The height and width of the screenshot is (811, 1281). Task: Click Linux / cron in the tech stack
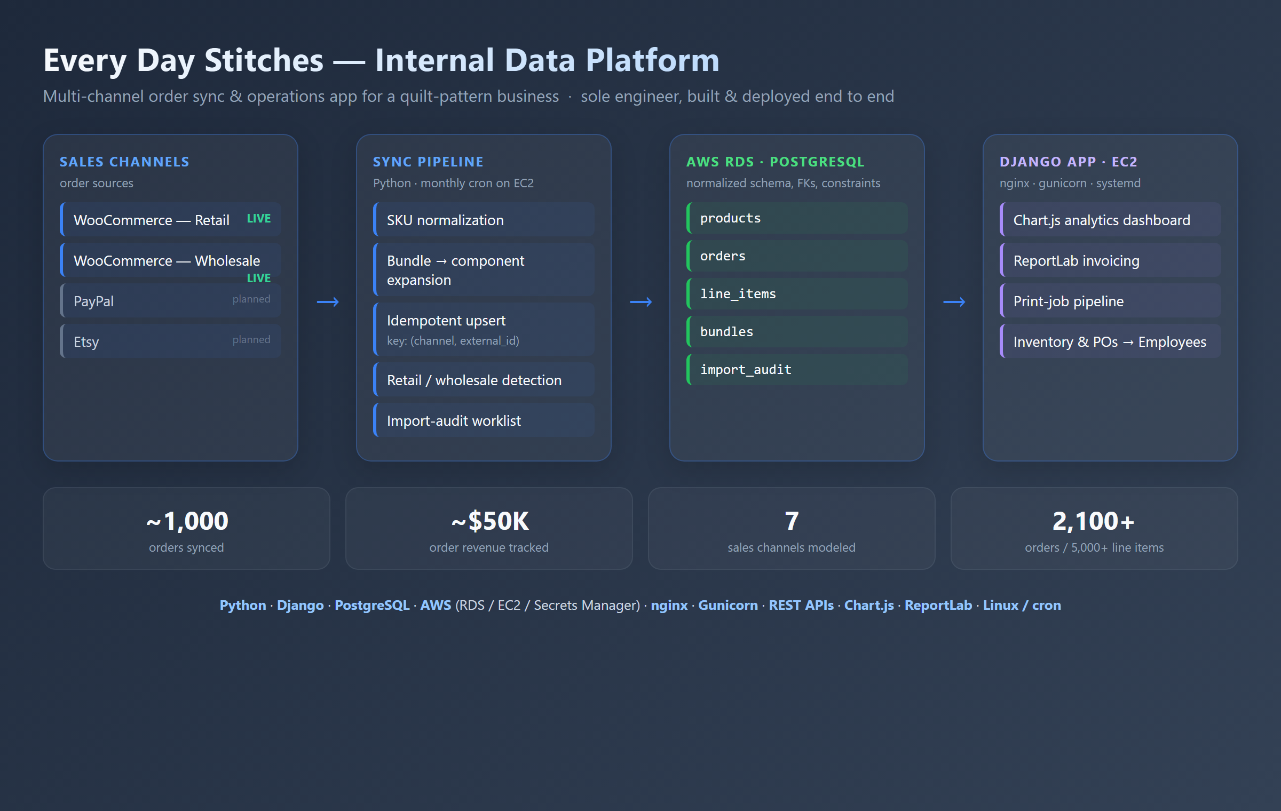click(1022, 605)
